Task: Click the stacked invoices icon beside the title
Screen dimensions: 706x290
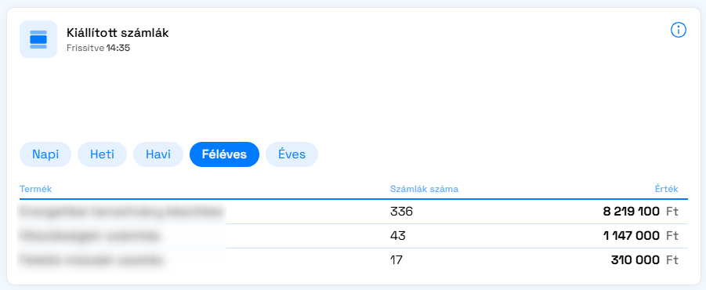Action: (x=38, y=39)
